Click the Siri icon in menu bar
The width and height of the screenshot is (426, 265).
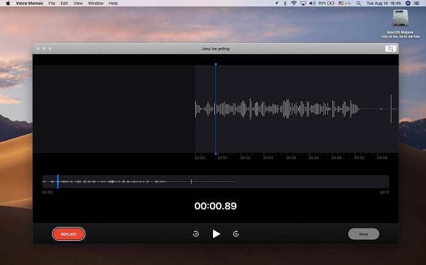point(407,3)
